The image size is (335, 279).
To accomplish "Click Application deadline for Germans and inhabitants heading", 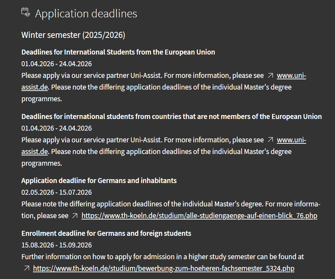I will 99,181.
